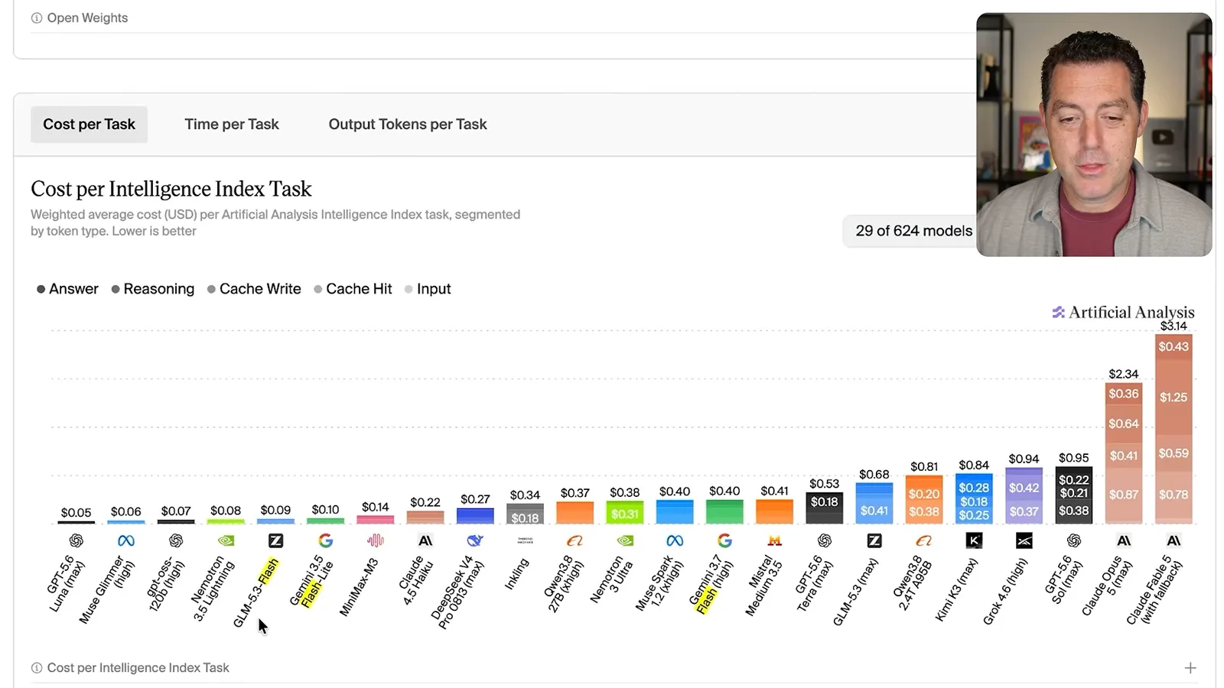Click the Google icon for Gemini 3.7 Flash
1224x688 pixels.
[x=724, y=540]
